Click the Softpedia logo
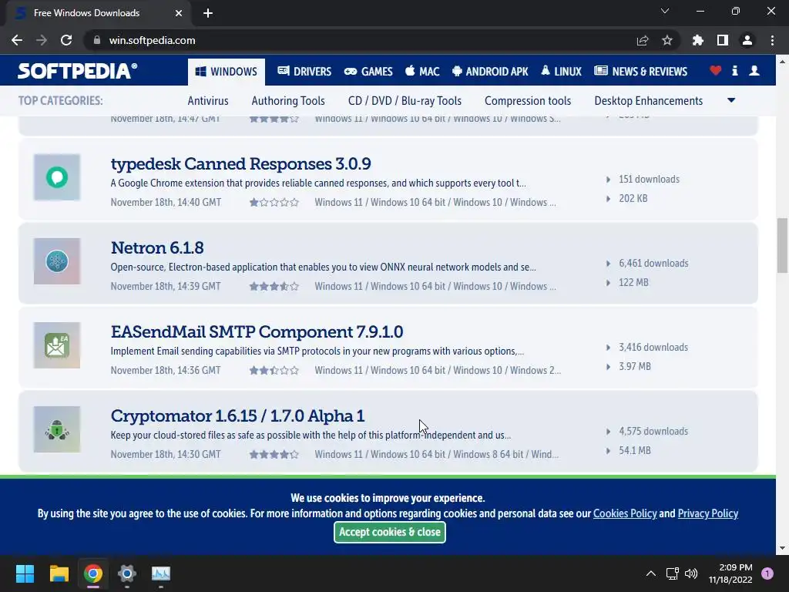This screenshot has height=592, width=789. 77,71
